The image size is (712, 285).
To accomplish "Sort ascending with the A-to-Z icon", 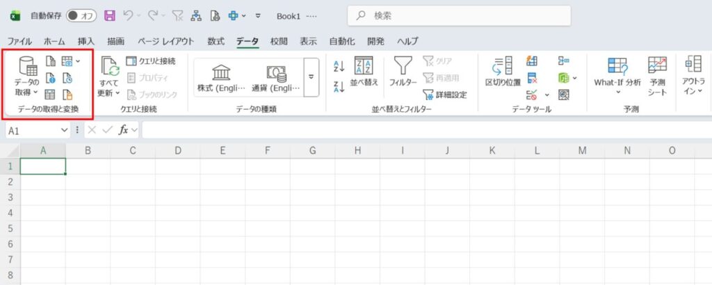I will pos(339,66).
